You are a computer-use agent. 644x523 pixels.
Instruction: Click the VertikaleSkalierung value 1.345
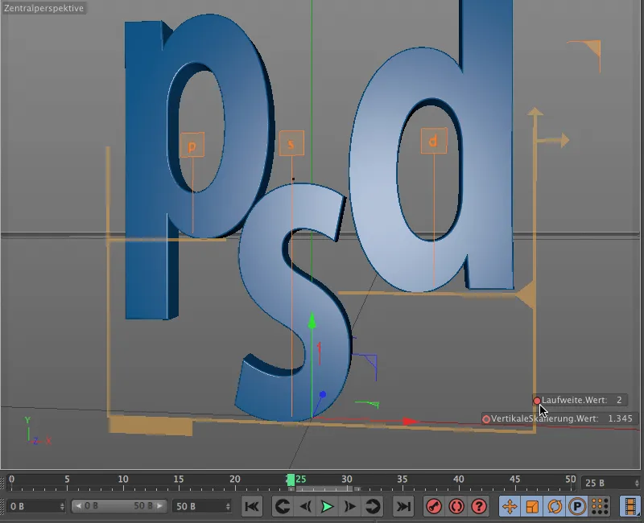pyautogui.click(x=620, y=418)
